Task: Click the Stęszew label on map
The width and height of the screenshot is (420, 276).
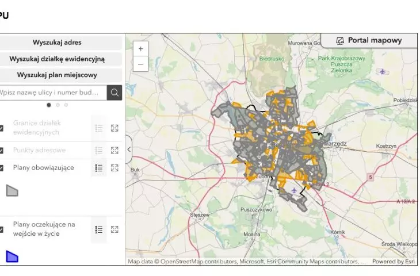Action: click(200, 215)
